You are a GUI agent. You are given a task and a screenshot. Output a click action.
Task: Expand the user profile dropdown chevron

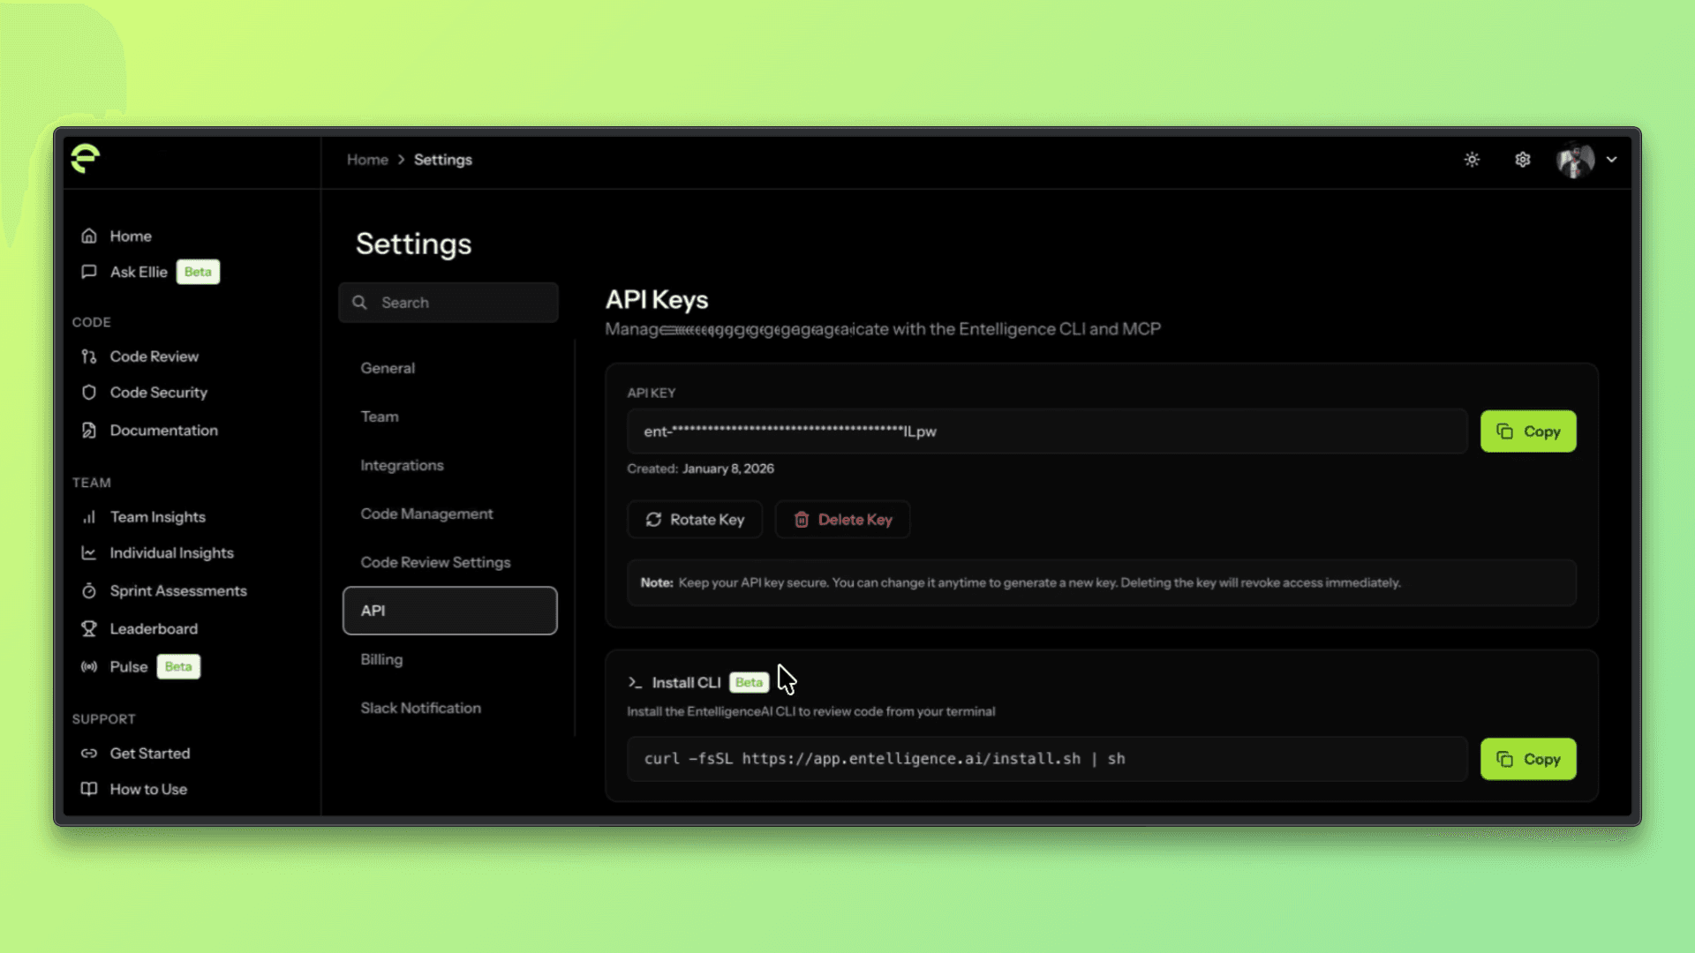click(1612, 160)
